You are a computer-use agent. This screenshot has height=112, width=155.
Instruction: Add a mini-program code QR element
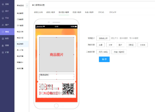coord(119,52)
